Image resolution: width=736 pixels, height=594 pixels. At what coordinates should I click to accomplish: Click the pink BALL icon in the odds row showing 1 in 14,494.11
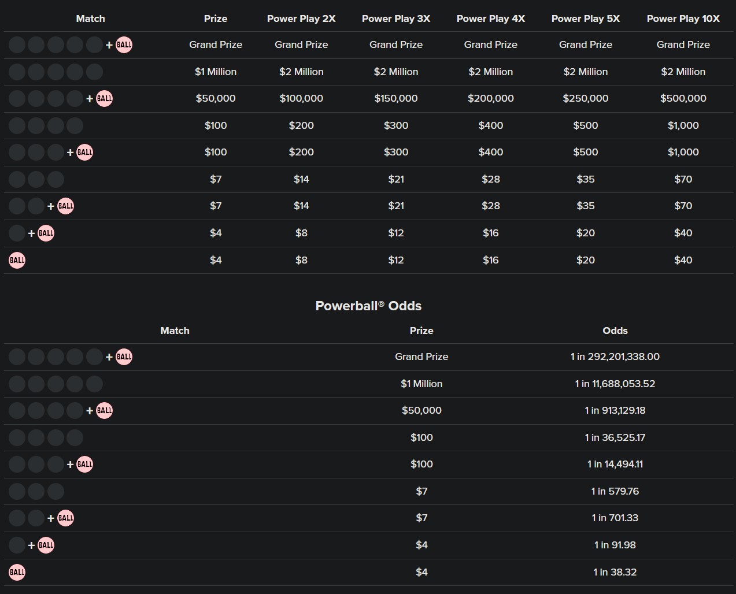click(x=84, y=464)
